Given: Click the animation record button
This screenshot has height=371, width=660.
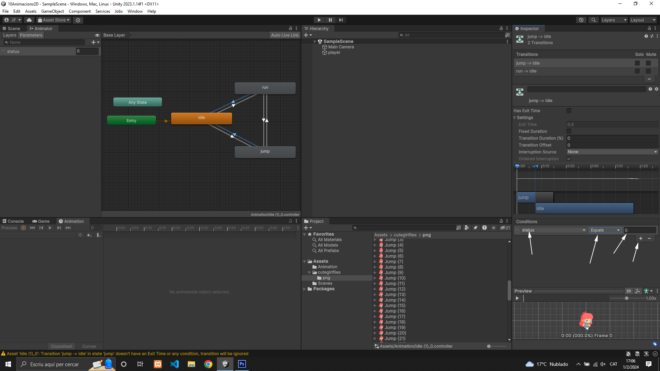Looking at the screenshot, I should point(23,228).
